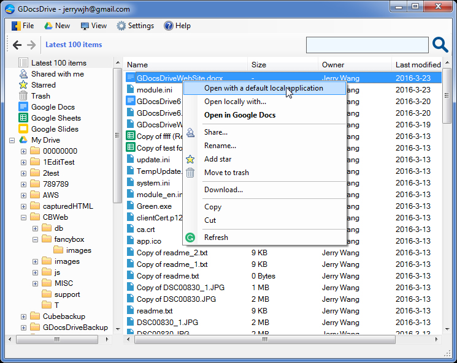Screen dimensions: 457x363
Task: Open the Starred items list
Action: coord(43,85)
